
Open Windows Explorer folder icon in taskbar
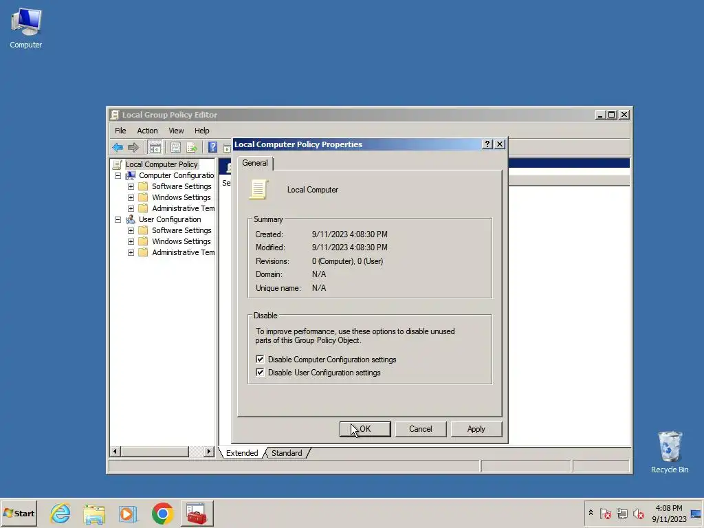coord(93,514)
